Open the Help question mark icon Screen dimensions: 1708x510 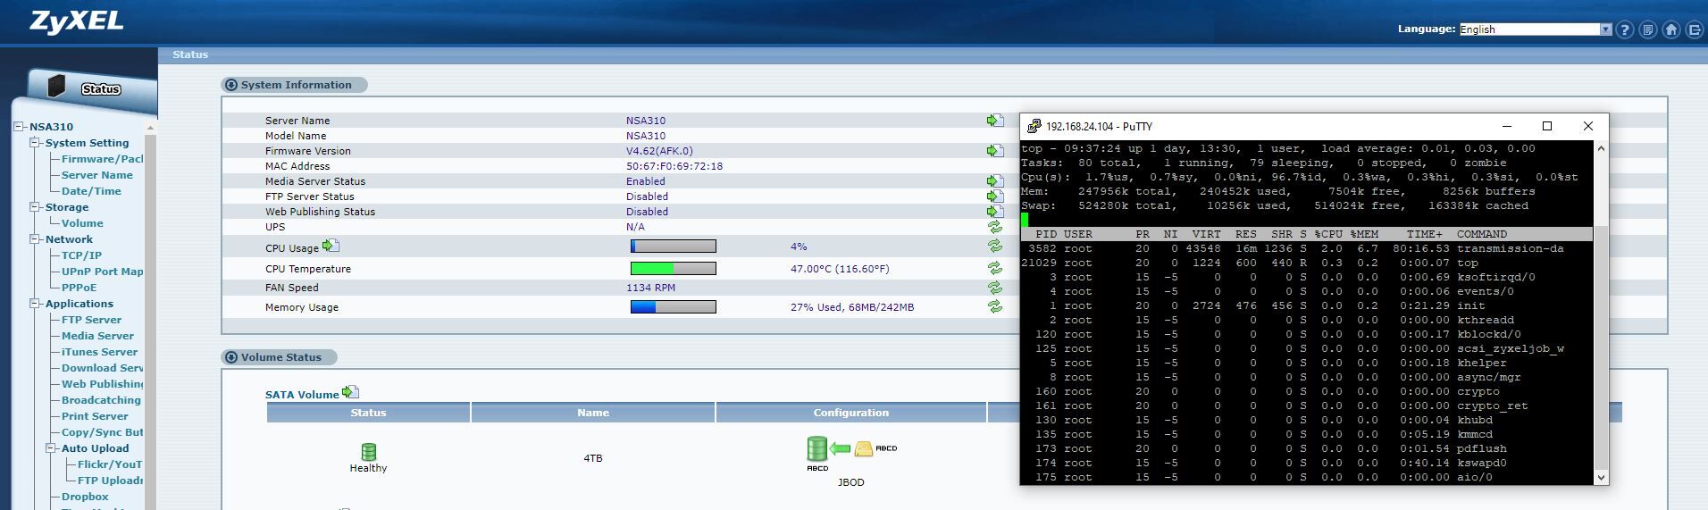click(x=1625, y=29)
